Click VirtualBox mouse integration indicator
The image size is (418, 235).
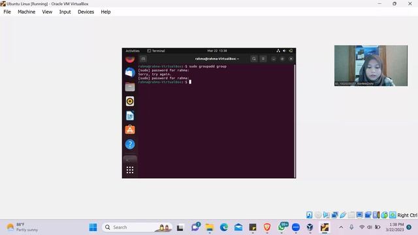(384, 215)
